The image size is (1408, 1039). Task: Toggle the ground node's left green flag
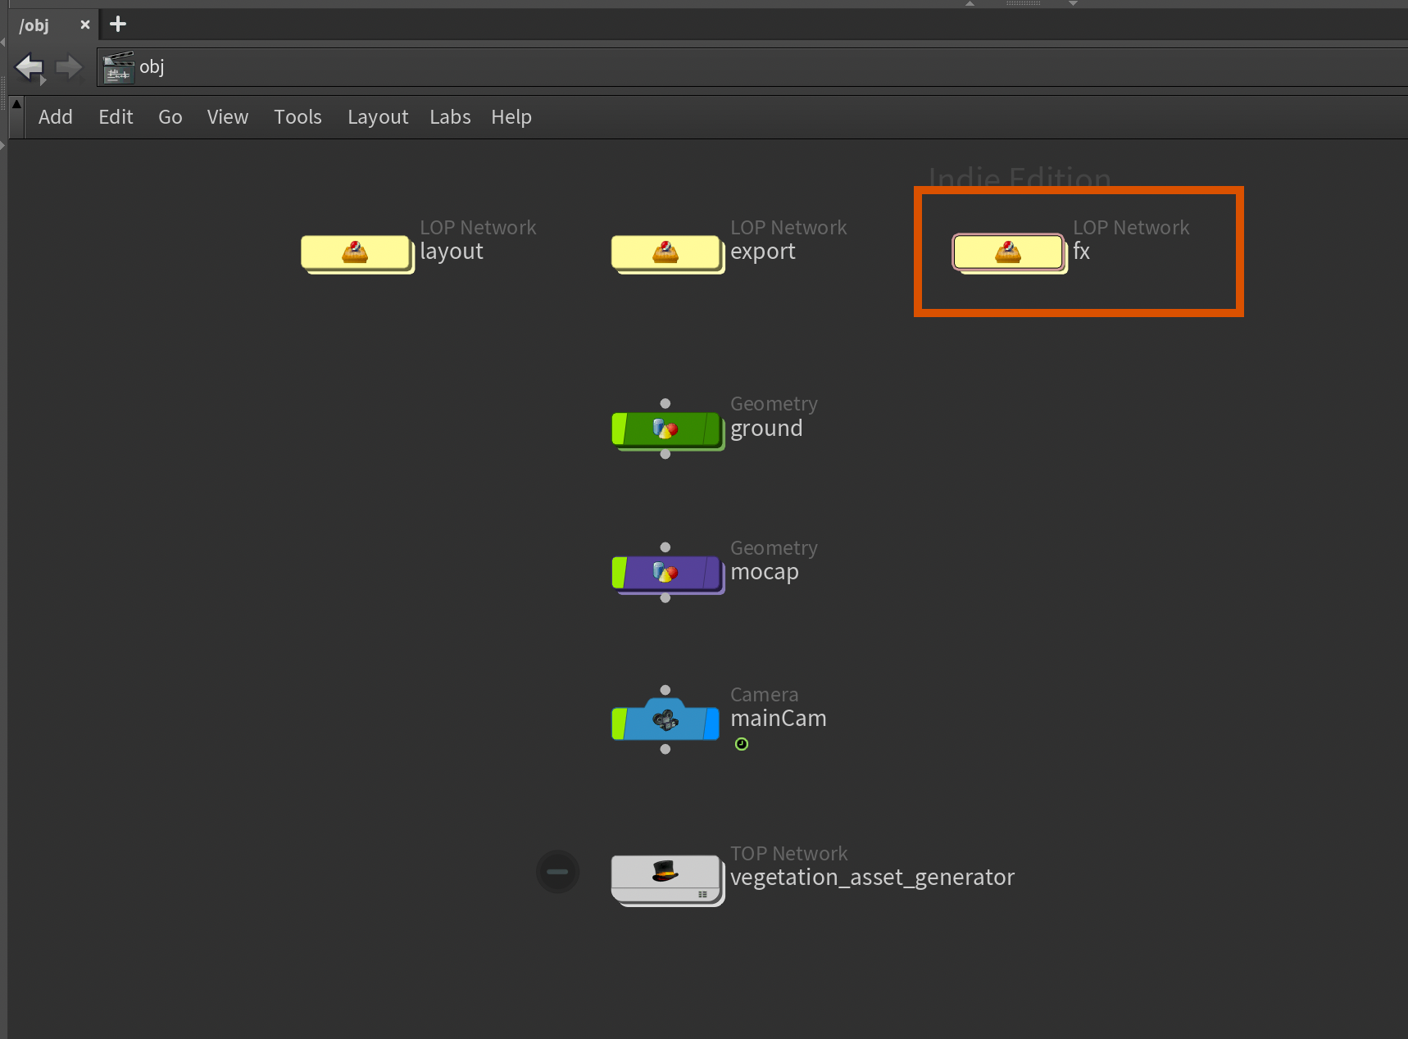[620, 429]
